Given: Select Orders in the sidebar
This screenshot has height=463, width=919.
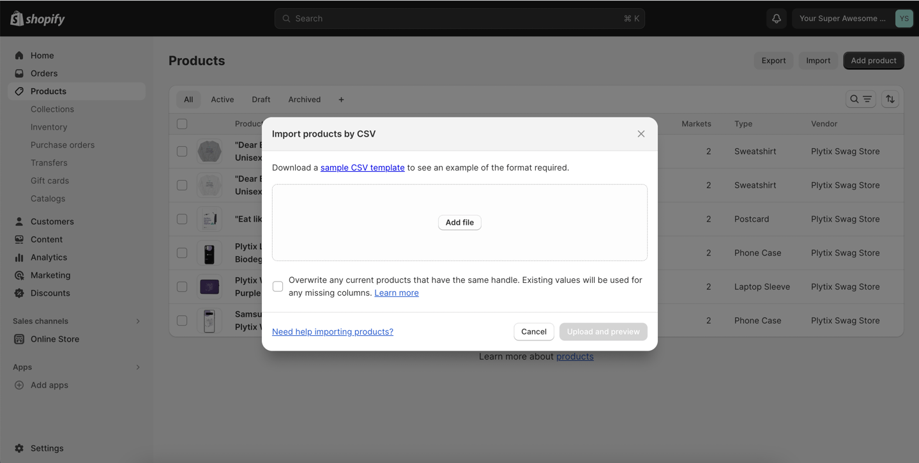Looking at the screenshot, I should click(x=42, y=73).
